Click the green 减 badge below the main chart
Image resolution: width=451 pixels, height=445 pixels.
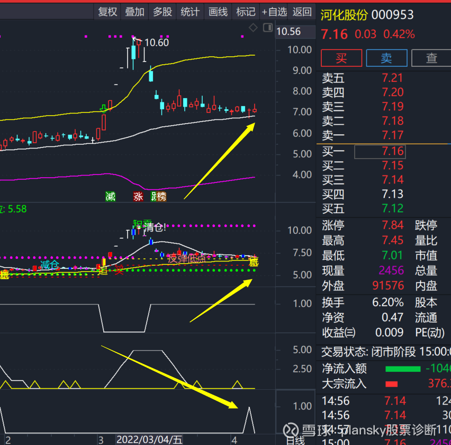coord(110,196)
